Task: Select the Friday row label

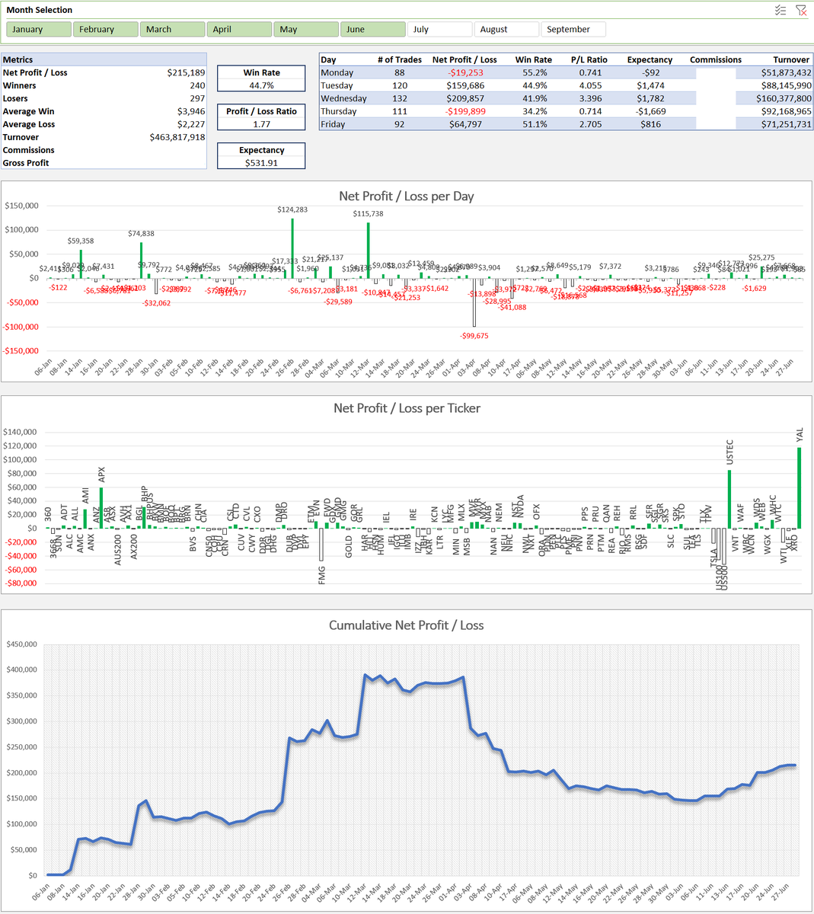Action: pyautogui.click(x=331, y=124)
